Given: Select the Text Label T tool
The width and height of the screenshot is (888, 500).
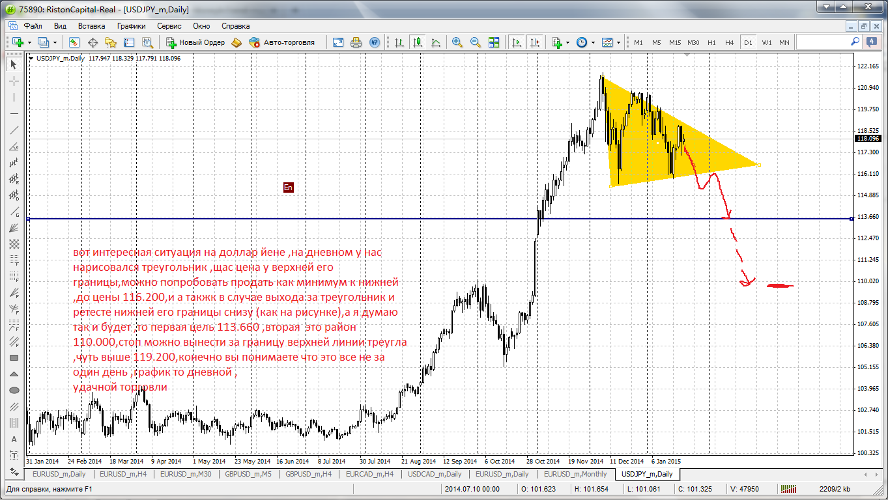Looking at the screenshot, I should (x=14, y=456).
